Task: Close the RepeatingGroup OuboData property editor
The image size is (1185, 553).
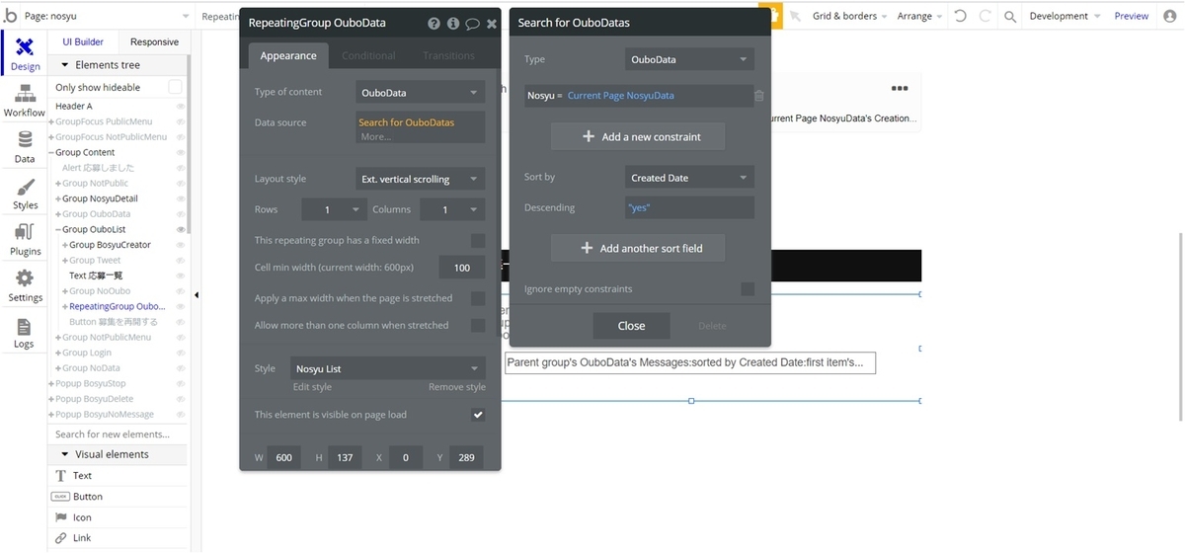Action: click(491, 23)
